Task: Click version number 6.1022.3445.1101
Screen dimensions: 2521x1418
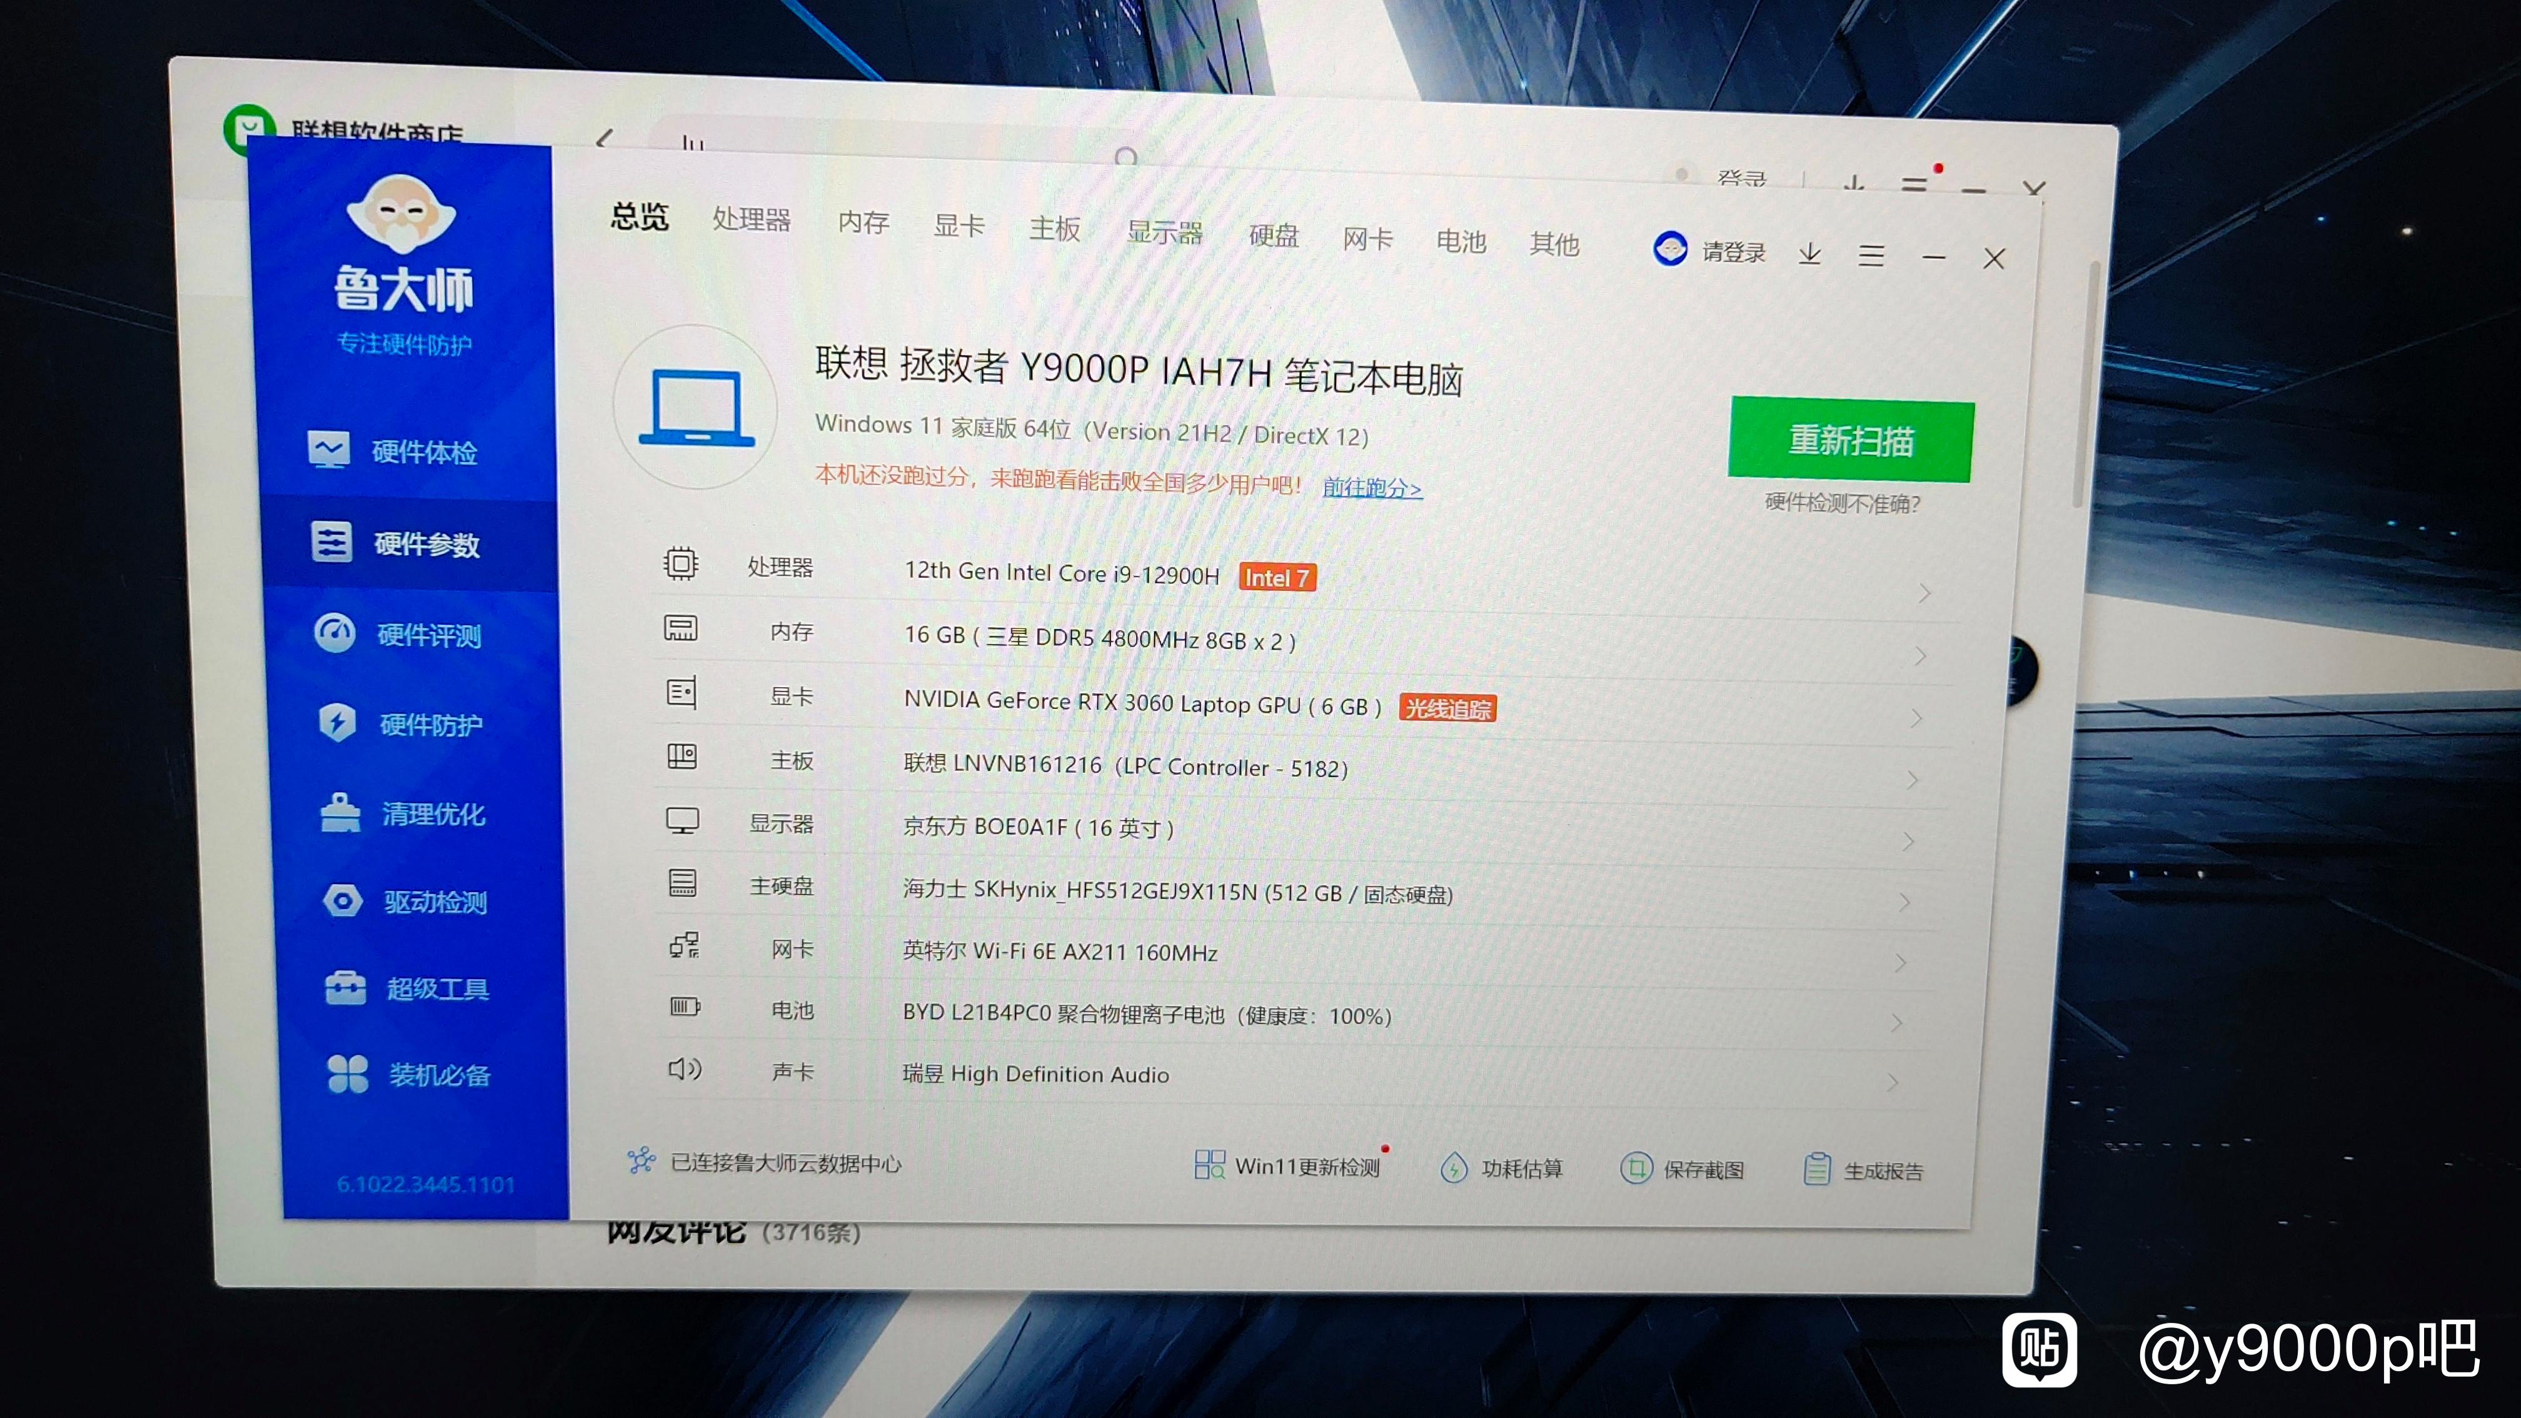Action: (x=426, y=1184)
